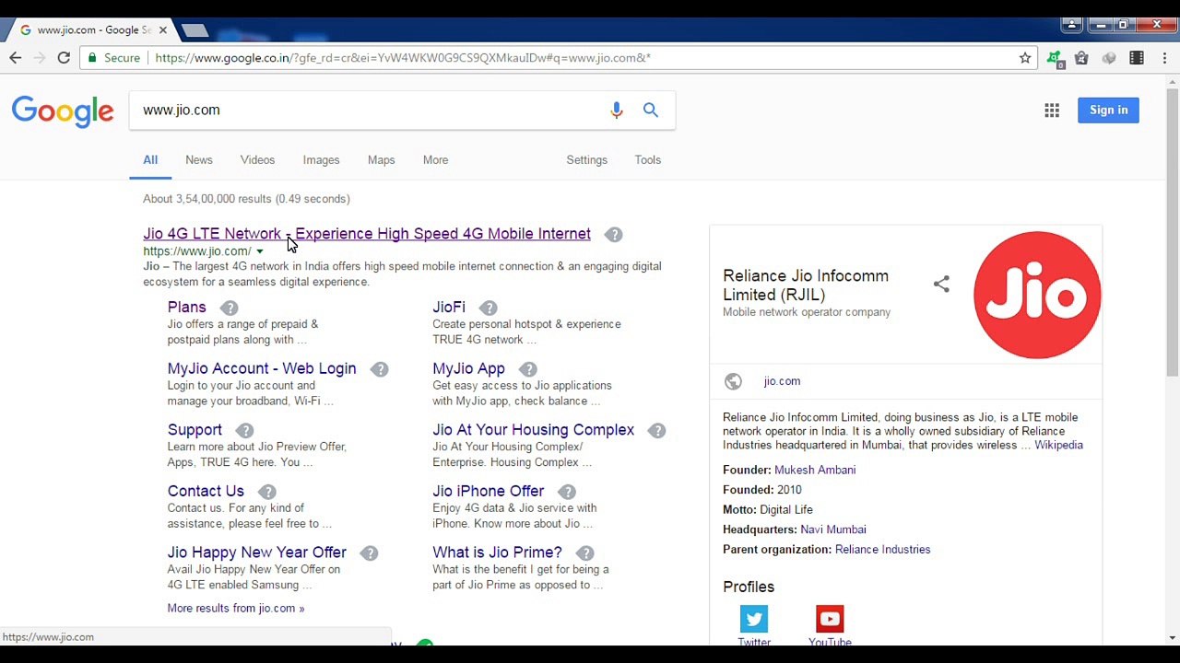Open the Chrome three-dot menu
Viewport: 1180px width, 663px height.
click(x=1164, y=57)
